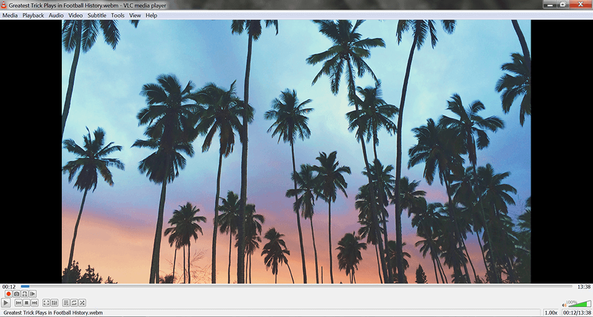The height and width of the screenshot is (317, 593).
Task: Open the playlist view
Action: pos(66,303)
